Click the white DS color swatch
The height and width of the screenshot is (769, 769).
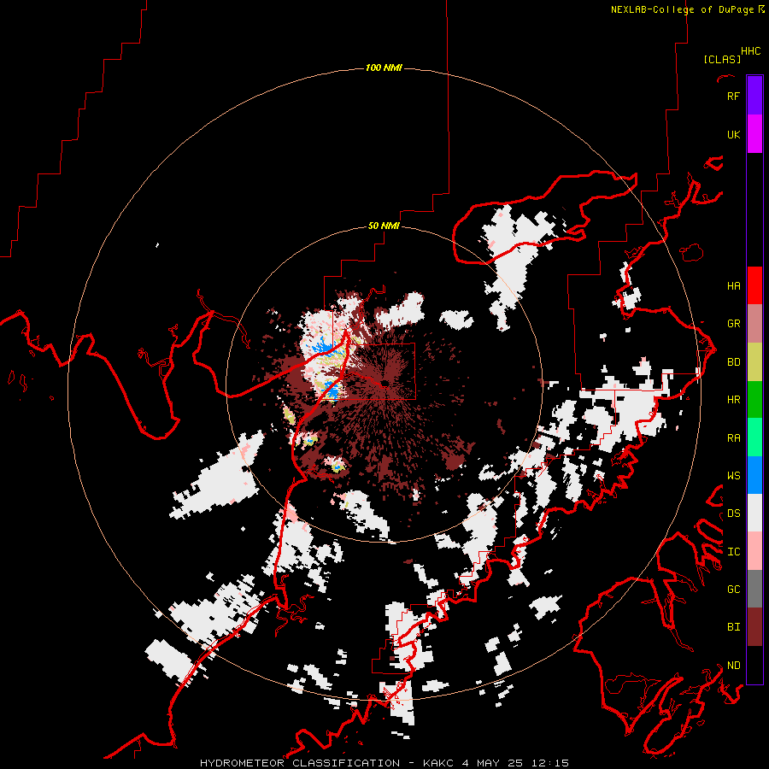pos(754,513)
